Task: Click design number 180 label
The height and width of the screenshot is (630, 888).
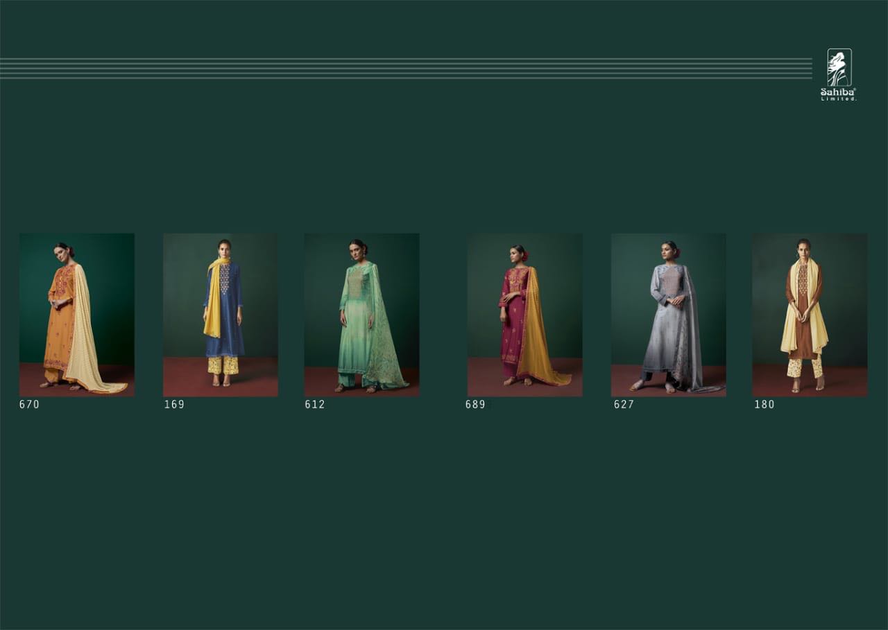Action: coord(765,405)
